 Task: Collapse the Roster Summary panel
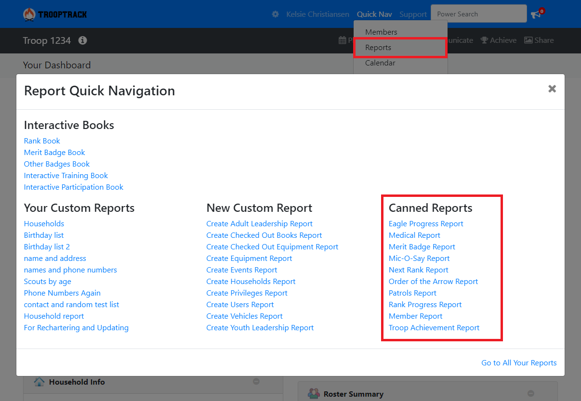click(531, 393)
